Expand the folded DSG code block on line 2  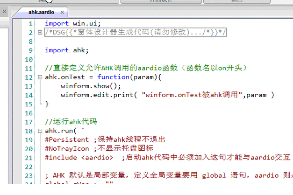(x=40, y=33)
